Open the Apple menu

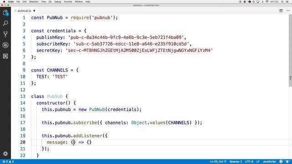[x=4, y=2]
